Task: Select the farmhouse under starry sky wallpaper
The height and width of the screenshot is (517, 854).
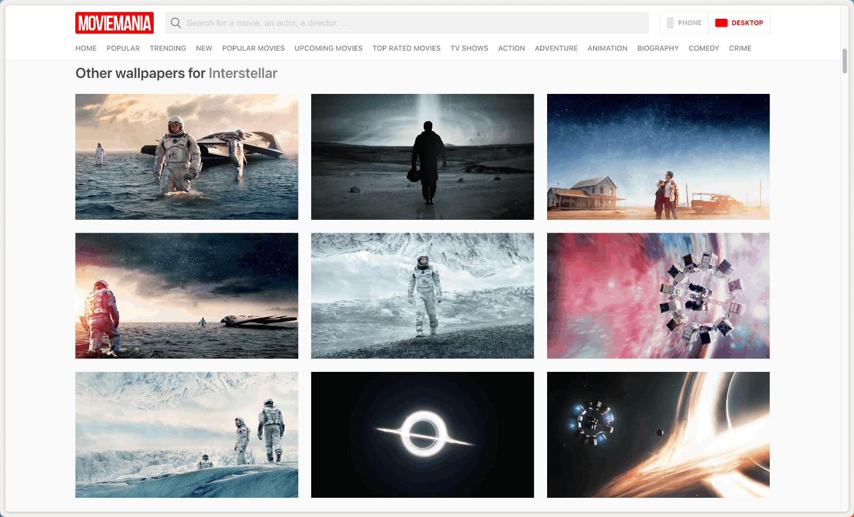Action: point(658,157)
